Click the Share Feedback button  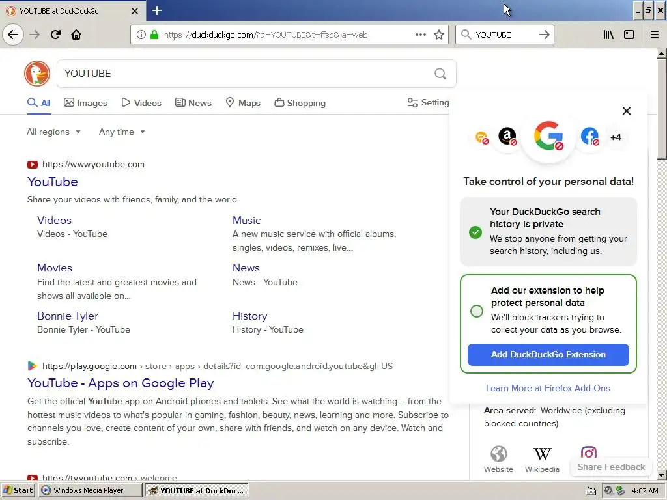(611, 467)
